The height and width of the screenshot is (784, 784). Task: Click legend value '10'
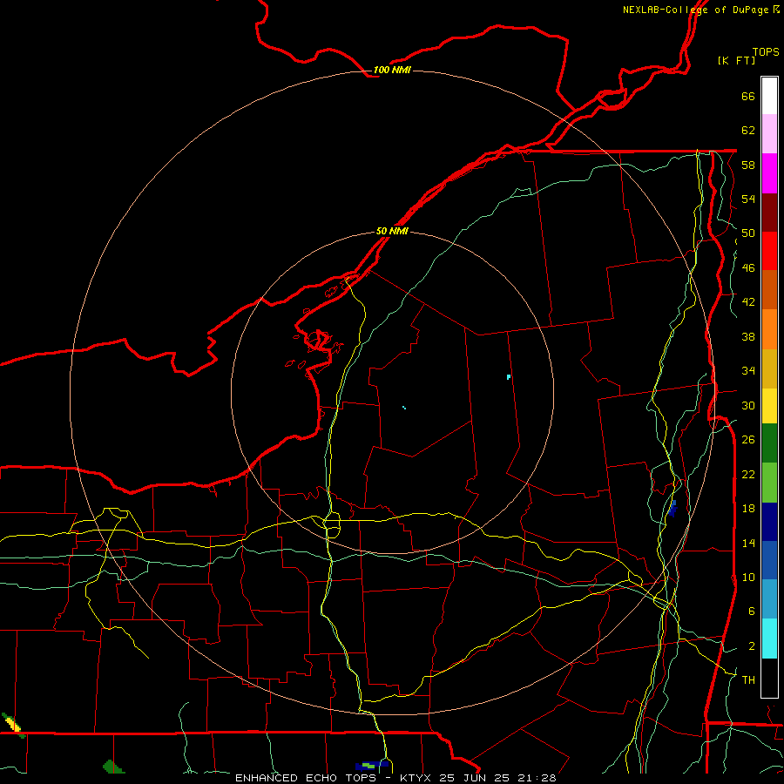pyautogui.click(x=748, y=577)
